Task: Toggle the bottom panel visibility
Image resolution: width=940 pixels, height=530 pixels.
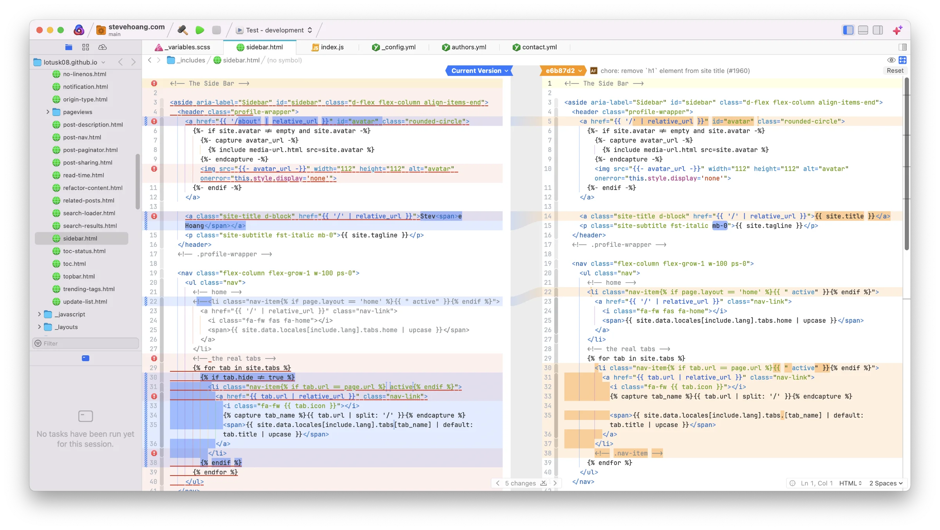Action: click(863, 30)
